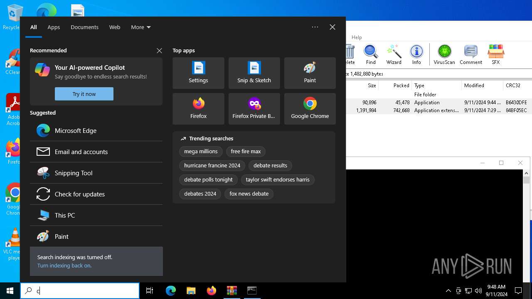Screen dimensions: 532x299
Task: Click Try it now Copilot button
Action: 84,94
